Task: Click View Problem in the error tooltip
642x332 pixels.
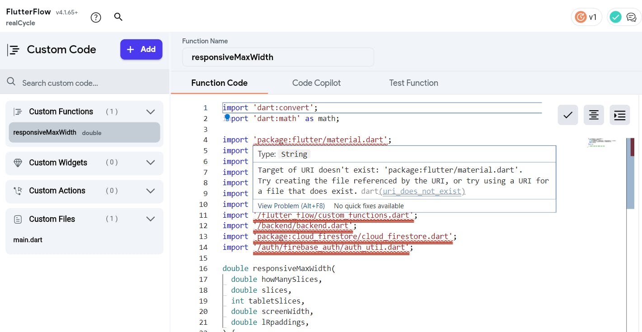Action: point(291,206)
